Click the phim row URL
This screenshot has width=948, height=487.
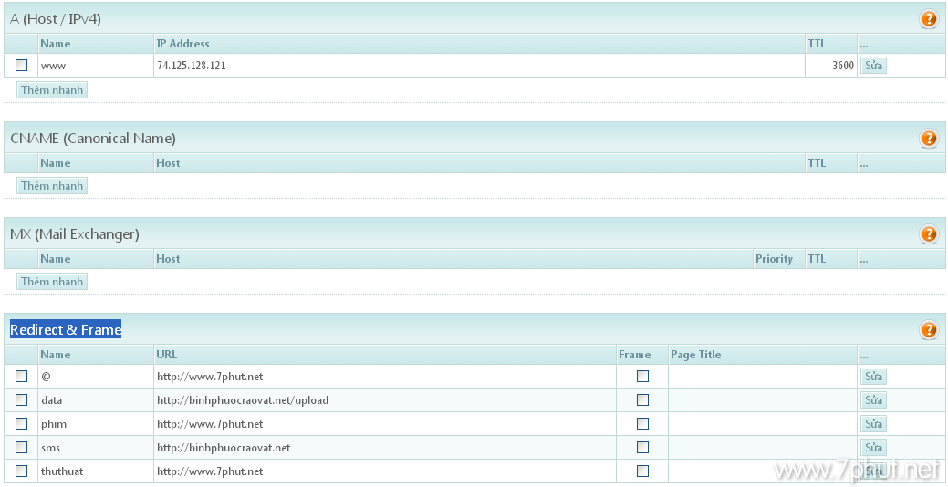click(210, 424)
